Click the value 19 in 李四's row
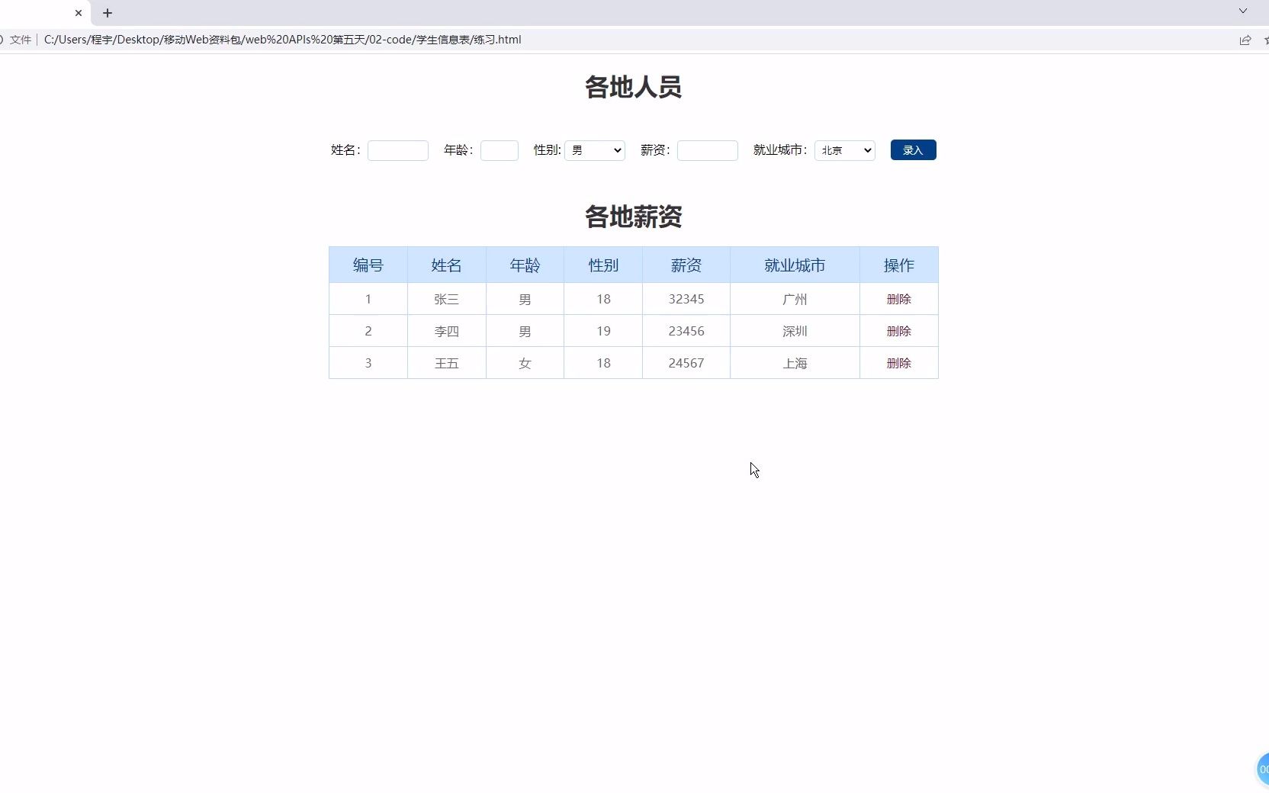Image resolution: width=1269 pixels, height=793 pixels. click(x=603, y=331)
